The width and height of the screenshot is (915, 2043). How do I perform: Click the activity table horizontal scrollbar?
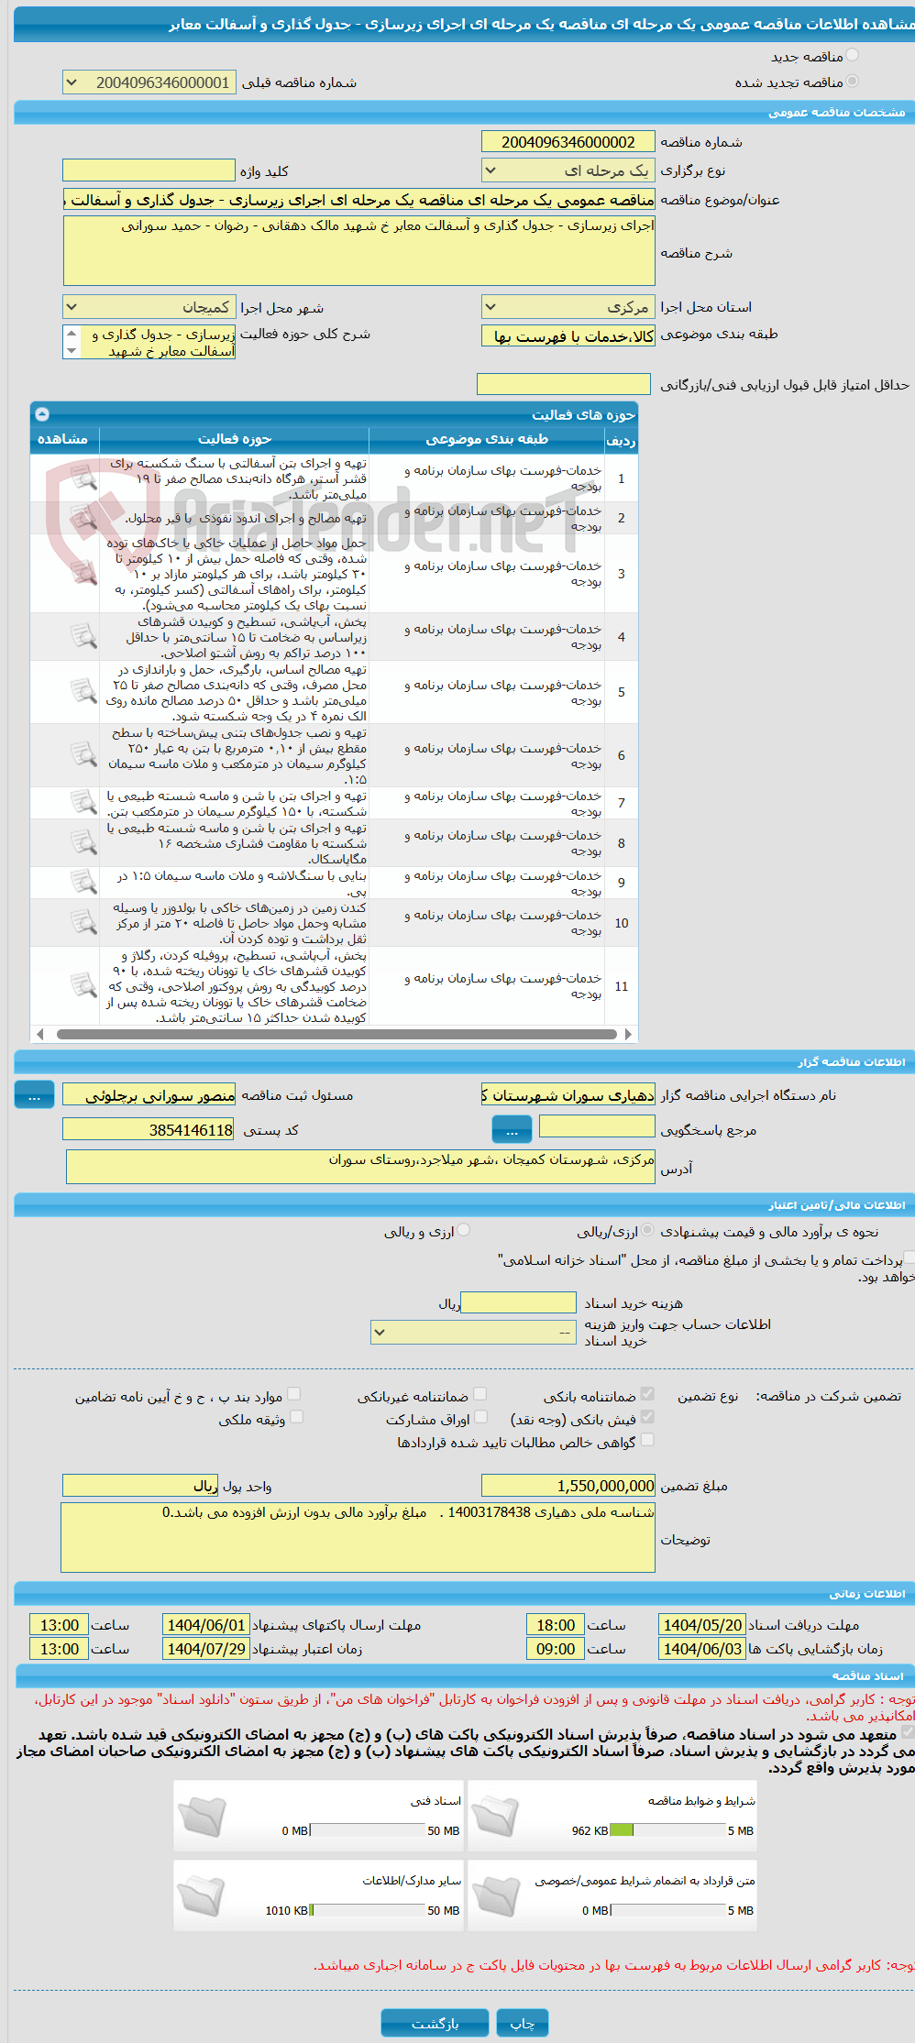[x=335, y=1034]
